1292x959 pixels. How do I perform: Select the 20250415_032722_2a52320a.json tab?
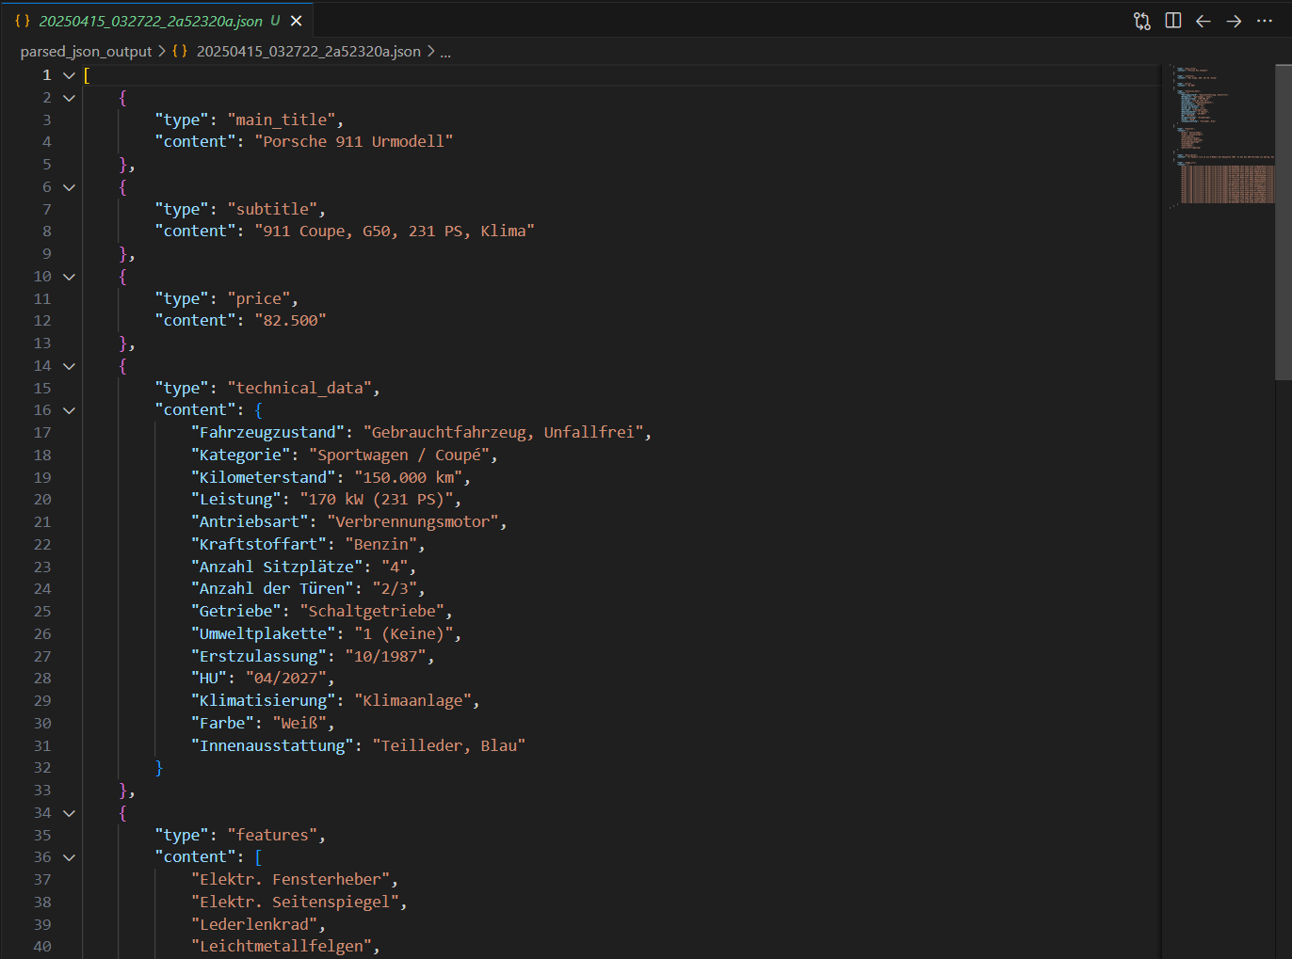[151, 20]
